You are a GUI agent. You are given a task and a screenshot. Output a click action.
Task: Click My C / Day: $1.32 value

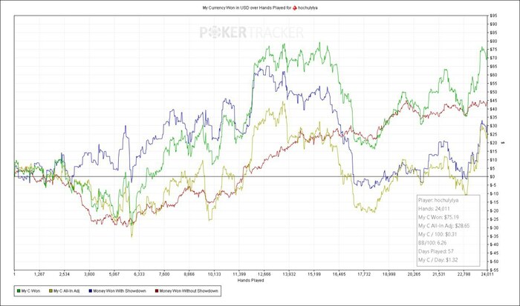pyautogui.click(x=438, y=260)
